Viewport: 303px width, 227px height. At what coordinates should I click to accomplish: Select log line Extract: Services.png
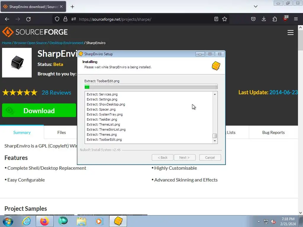click(x=102, y=94)
